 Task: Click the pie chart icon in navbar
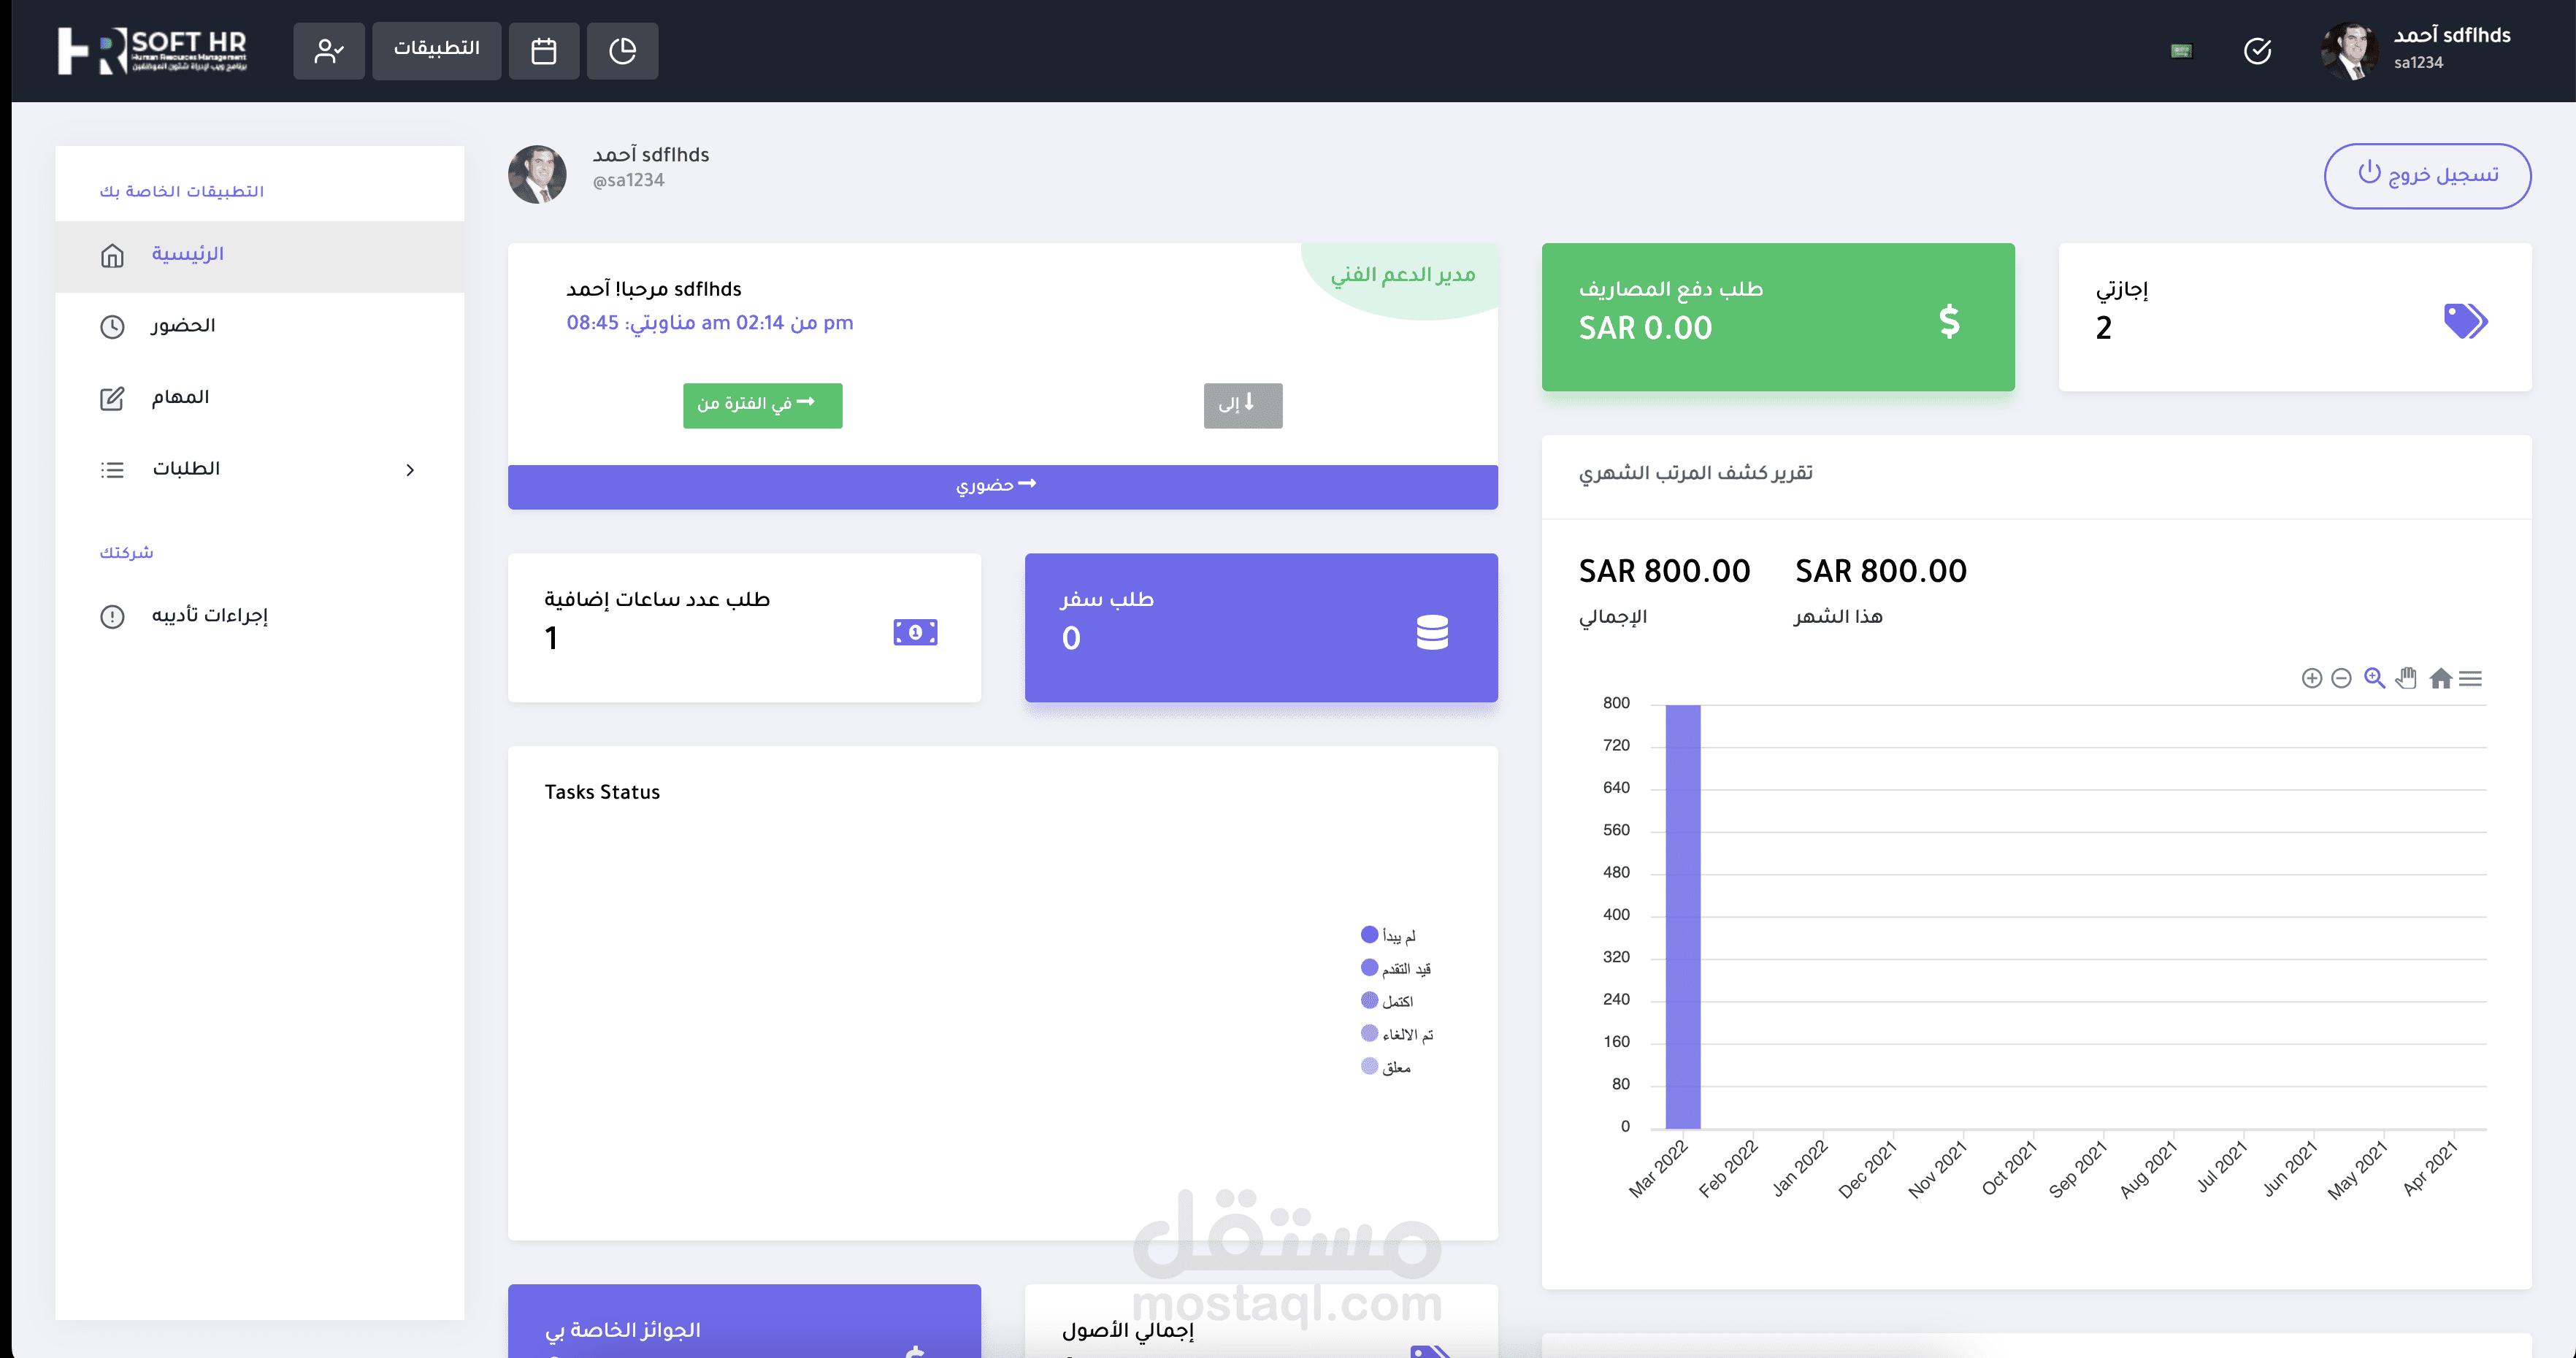coord(622,51)
